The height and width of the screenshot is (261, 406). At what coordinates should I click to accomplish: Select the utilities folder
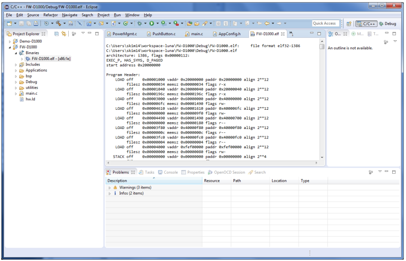tap(29, 87)
